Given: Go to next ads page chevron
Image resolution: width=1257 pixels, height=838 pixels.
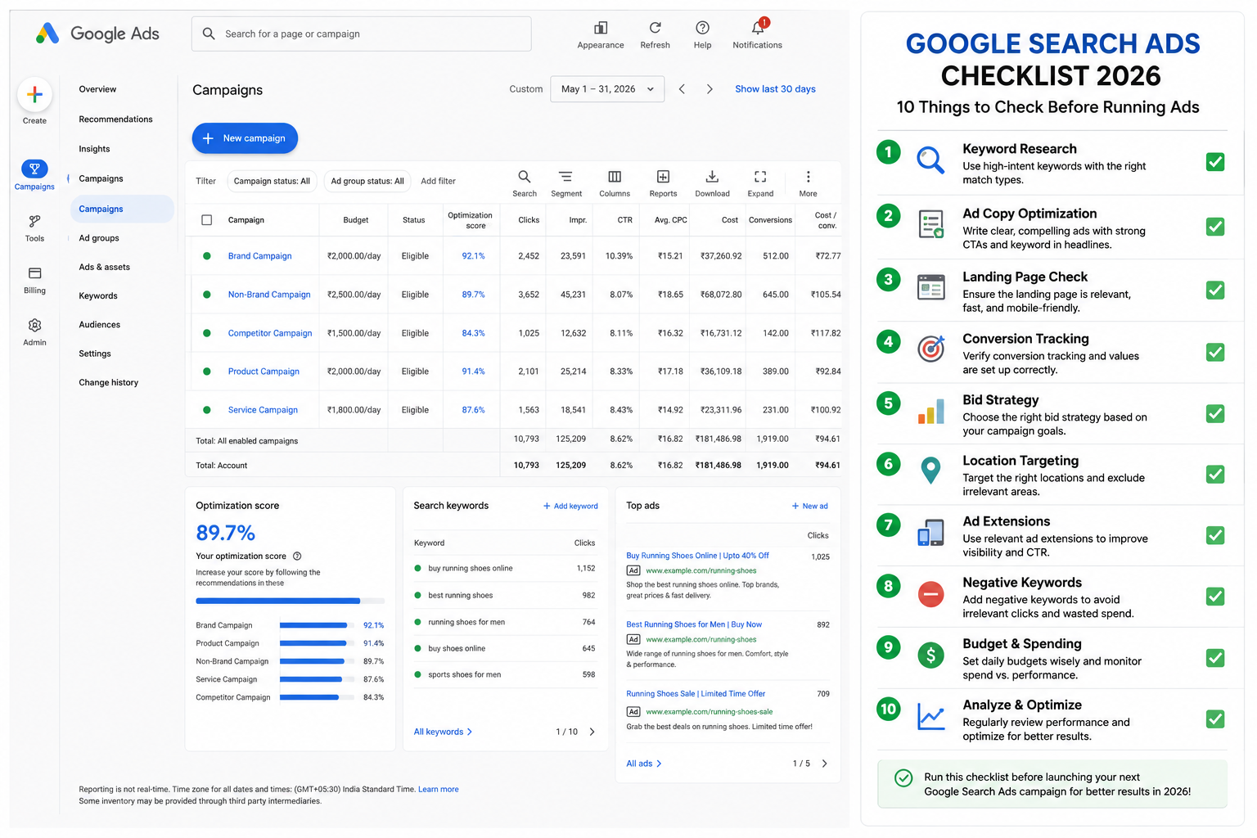Looking at the screenshot, I should click(x=824, y=764).
